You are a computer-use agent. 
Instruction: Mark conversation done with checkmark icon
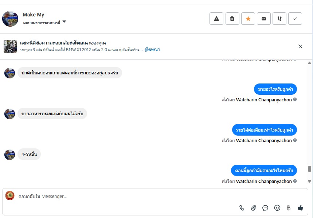[295, 19]
